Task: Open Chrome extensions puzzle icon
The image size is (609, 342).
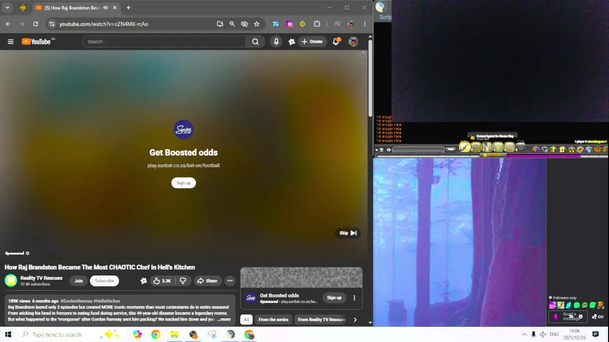Action: click(317, 24)
